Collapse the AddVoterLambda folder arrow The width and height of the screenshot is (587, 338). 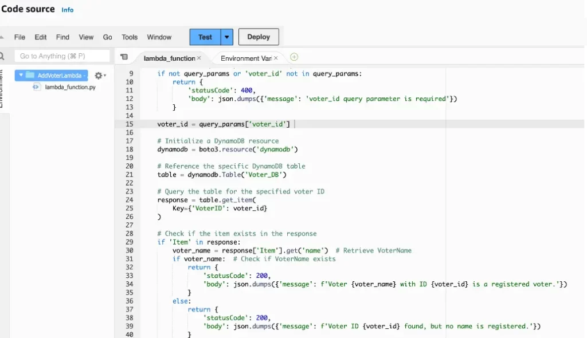coord(21,75)
